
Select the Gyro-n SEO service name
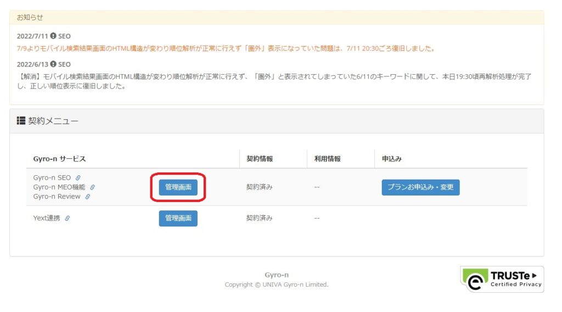52,177
